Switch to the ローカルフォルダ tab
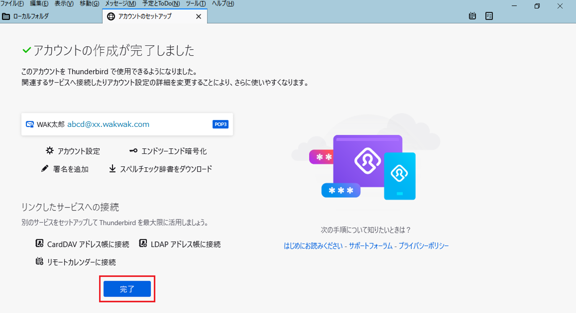This screenshot has height=313, width=576. coord(51,16)
